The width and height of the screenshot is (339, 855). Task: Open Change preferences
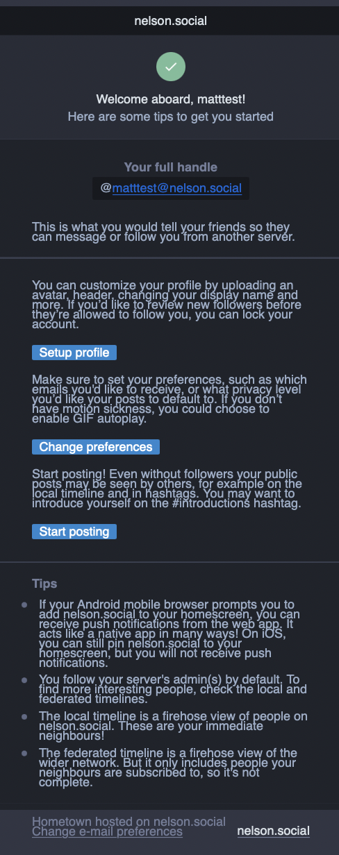96,446
